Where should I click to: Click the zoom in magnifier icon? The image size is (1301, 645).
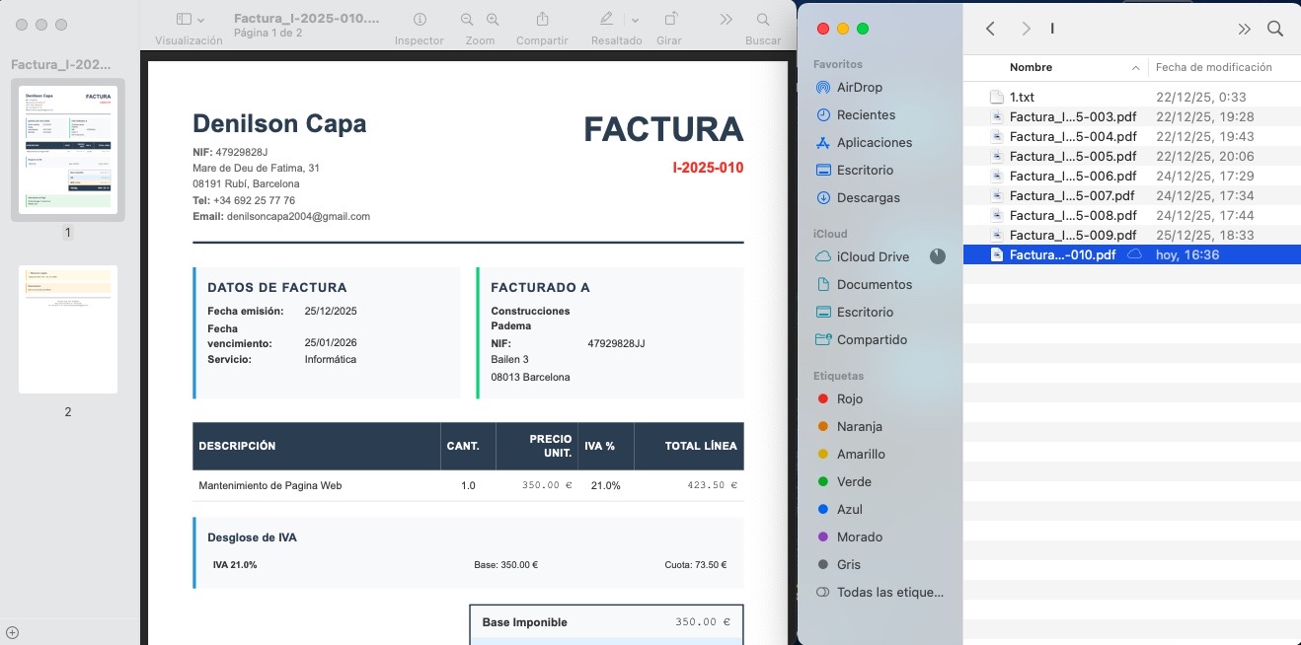(x=493, y=20)
